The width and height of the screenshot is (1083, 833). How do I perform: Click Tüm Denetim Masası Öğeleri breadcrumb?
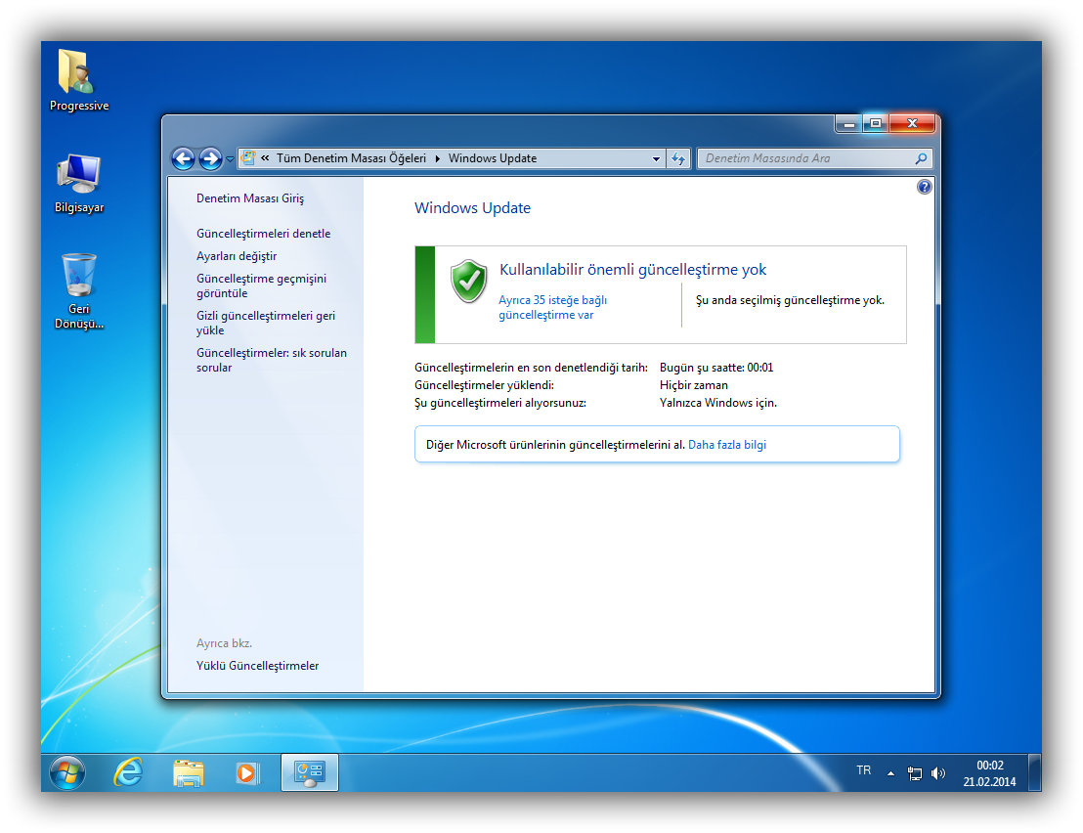351,158
